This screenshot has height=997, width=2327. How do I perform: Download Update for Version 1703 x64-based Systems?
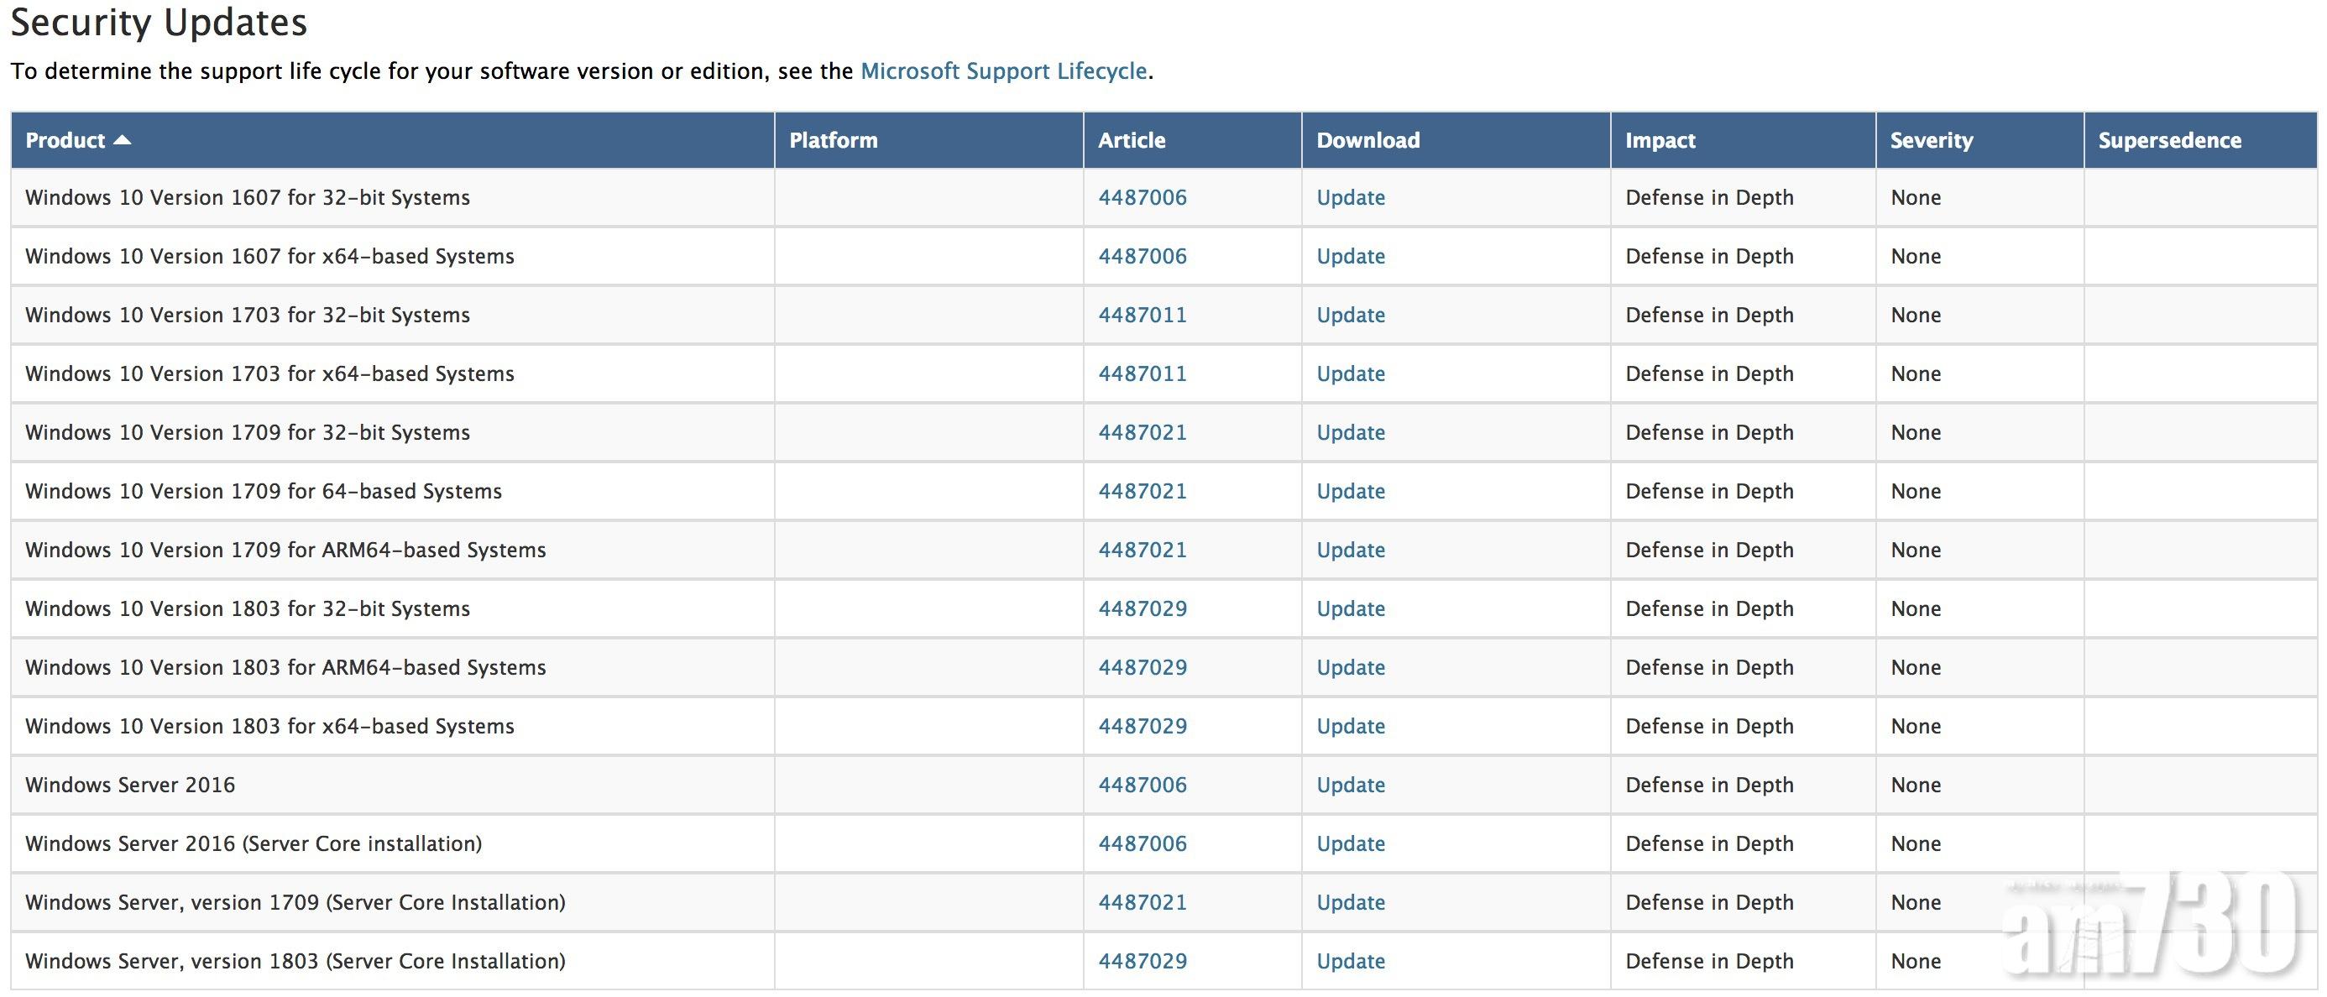click(x=1350, y=374)
